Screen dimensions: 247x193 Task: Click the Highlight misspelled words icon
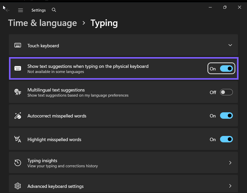(18, 139)
